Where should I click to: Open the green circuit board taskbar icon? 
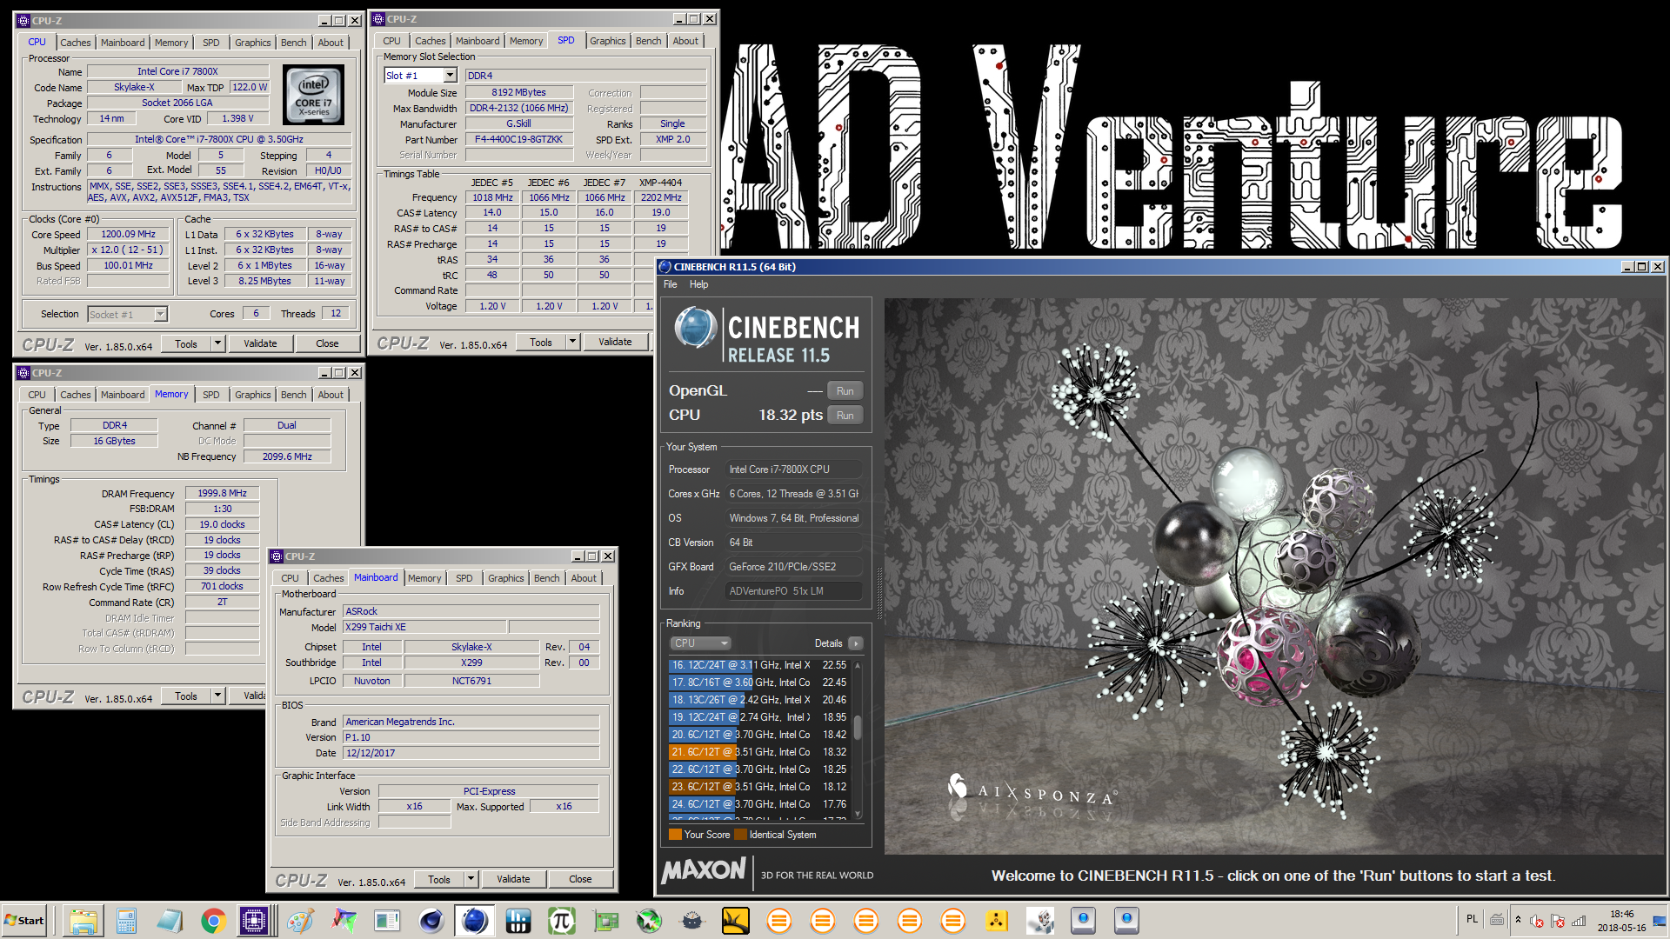pyautogui.click(x=605, y=920)
